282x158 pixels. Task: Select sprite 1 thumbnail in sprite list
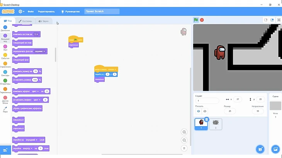(201, 124)
